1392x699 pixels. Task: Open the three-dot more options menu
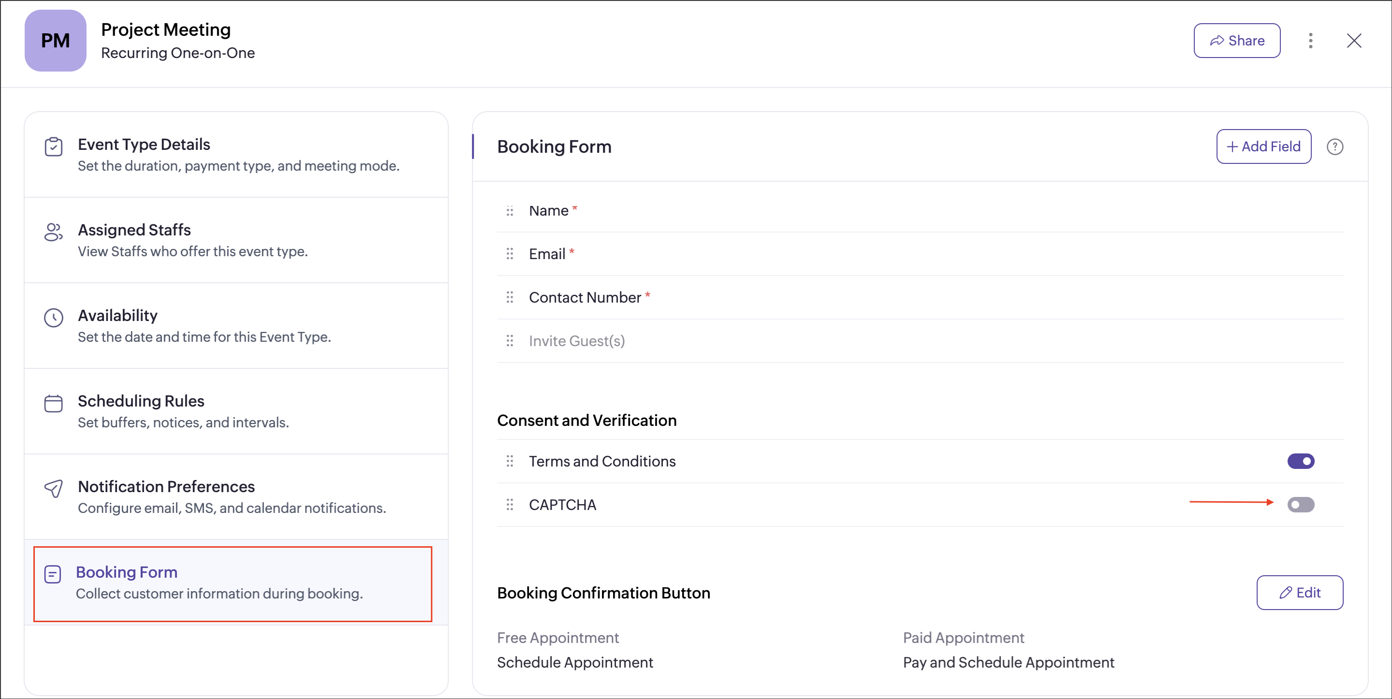point(1310,41)
